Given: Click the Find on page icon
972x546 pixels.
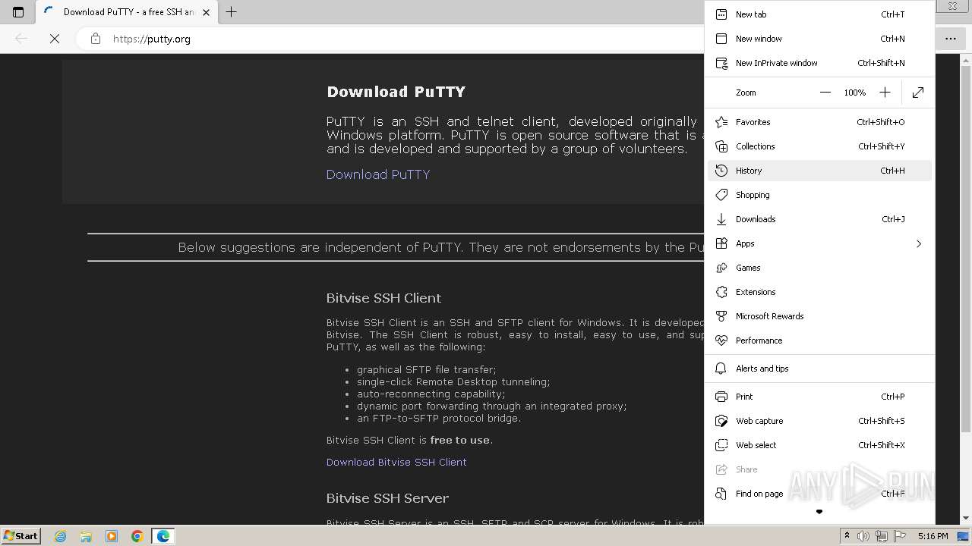Looking at the screenshot, I should [x=721, y=494].
